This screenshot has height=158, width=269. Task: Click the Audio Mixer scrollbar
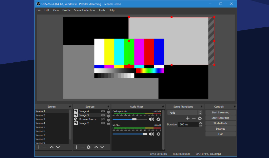pos(163,130)
